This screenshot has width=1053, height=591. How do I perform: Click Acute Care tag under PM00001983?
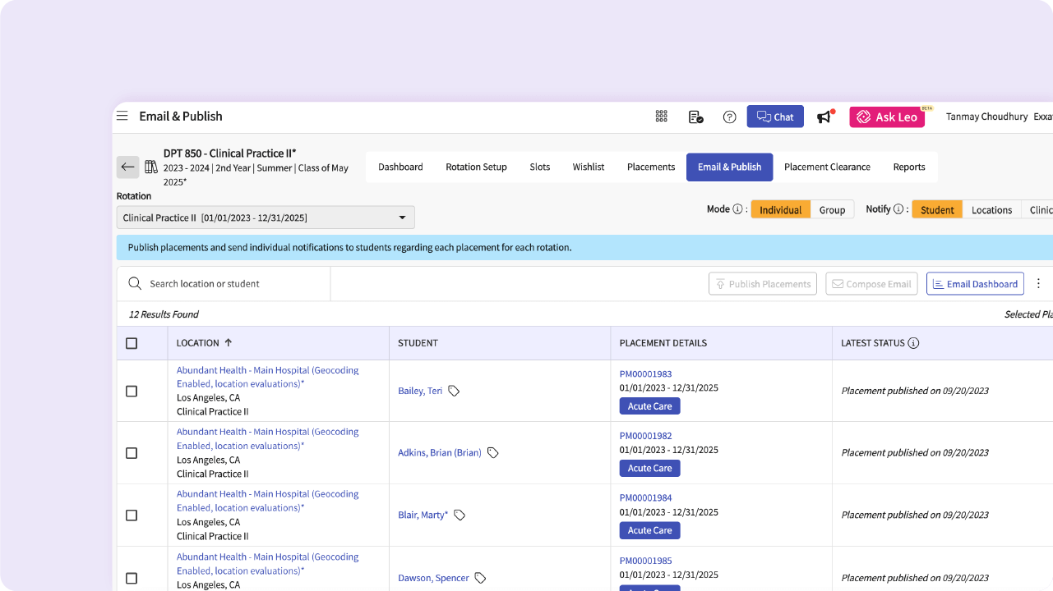click(x=649, y=406)
